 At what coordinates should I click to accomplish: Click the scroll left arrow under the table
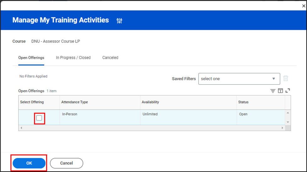pyautogui.click(x=21, y=128)
